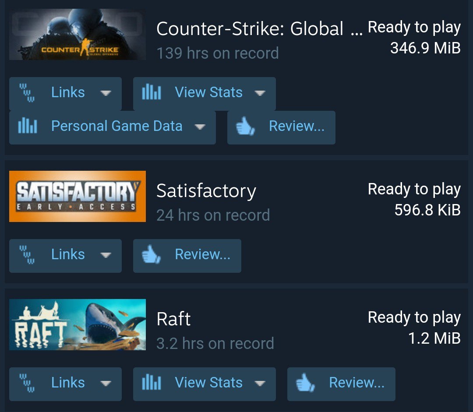Click the bar chart icon on Counter-Strike View Stats
The height and width of the screenshot is (412, 473).
pyautogui.click(x=152, y=92)
